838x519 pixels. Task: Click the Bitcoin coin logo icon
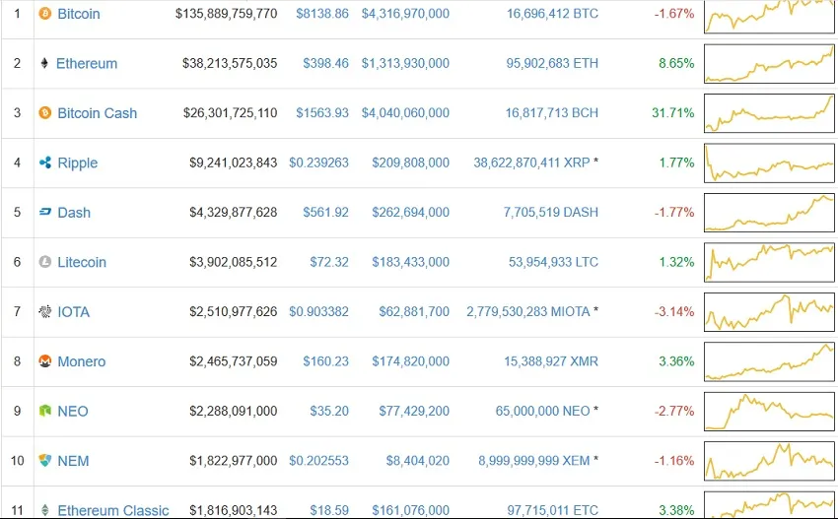(x=45, y=14)
